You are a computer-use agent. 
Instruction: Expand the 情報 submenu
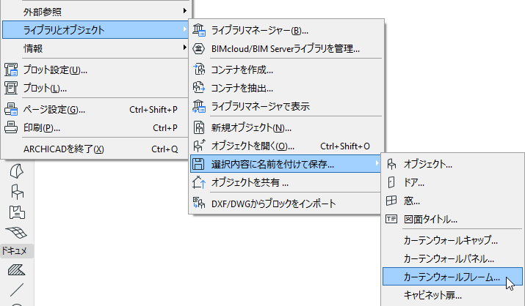96,49
